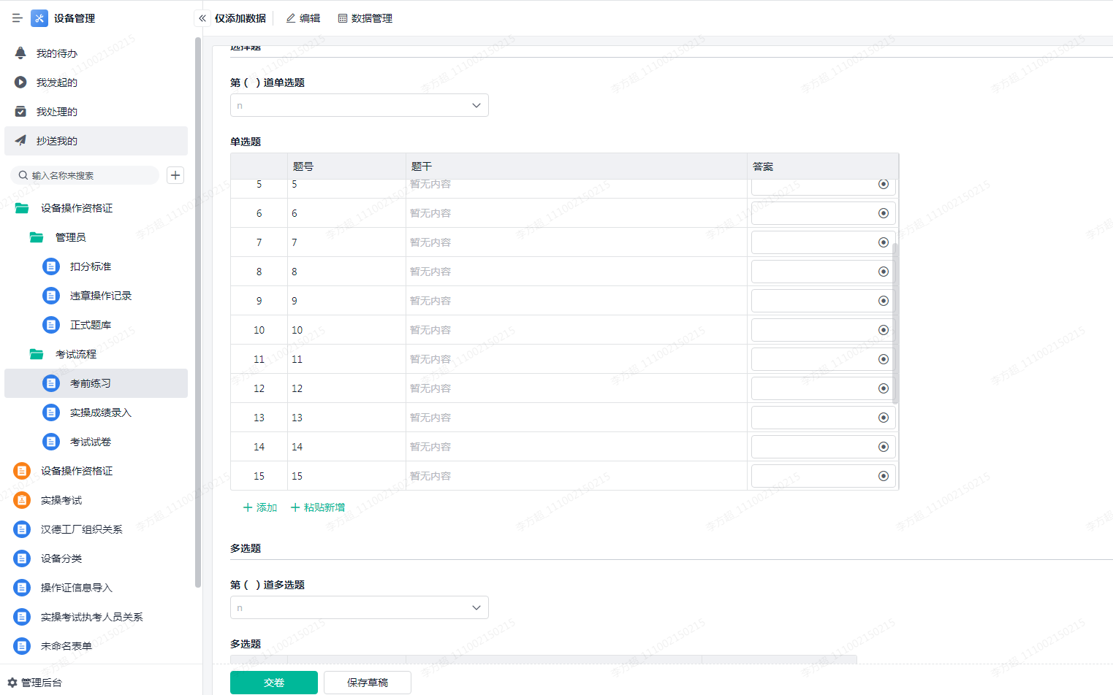Click the hamburger menu icon
Image resolution: width=1113 pixels, height=695 pixels.
17,18
